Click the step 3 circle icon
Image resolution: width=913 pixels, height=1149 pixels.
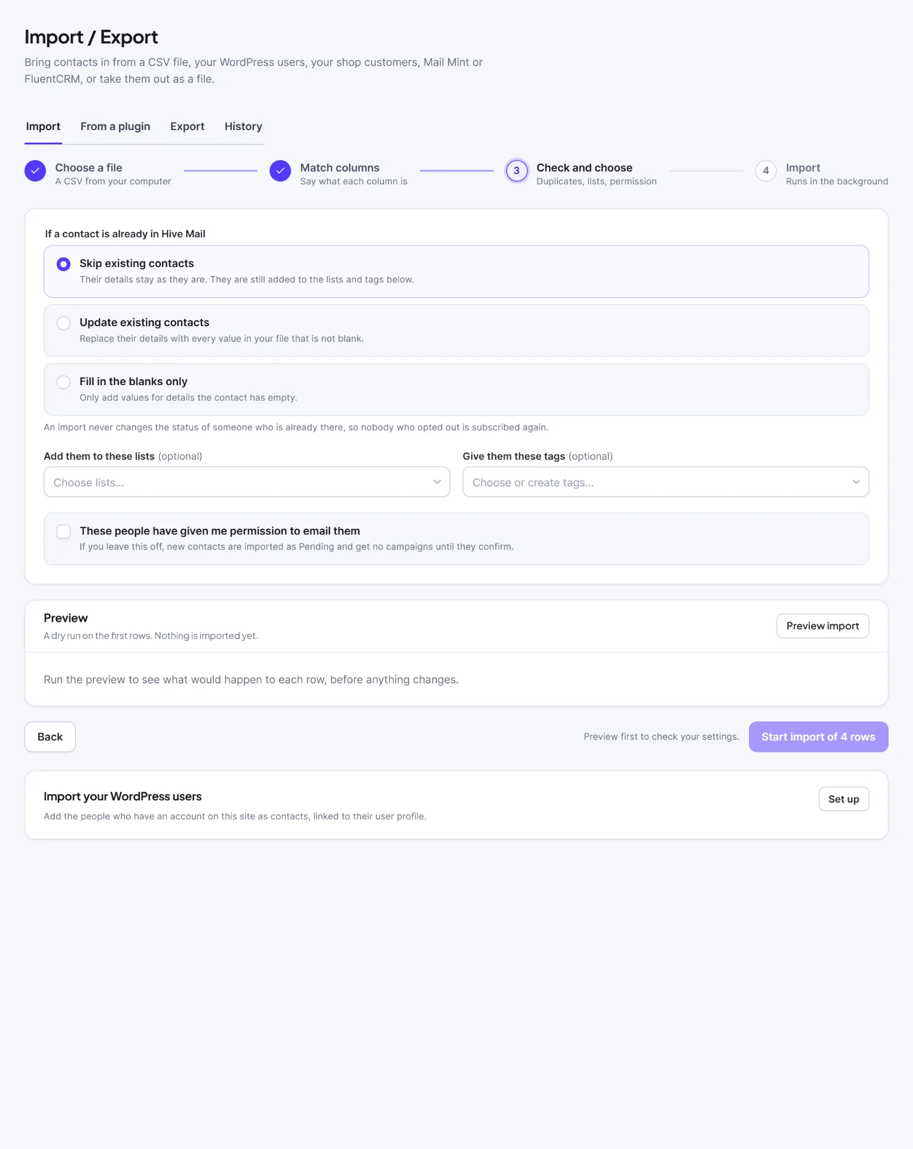click(x=516, y=171)
